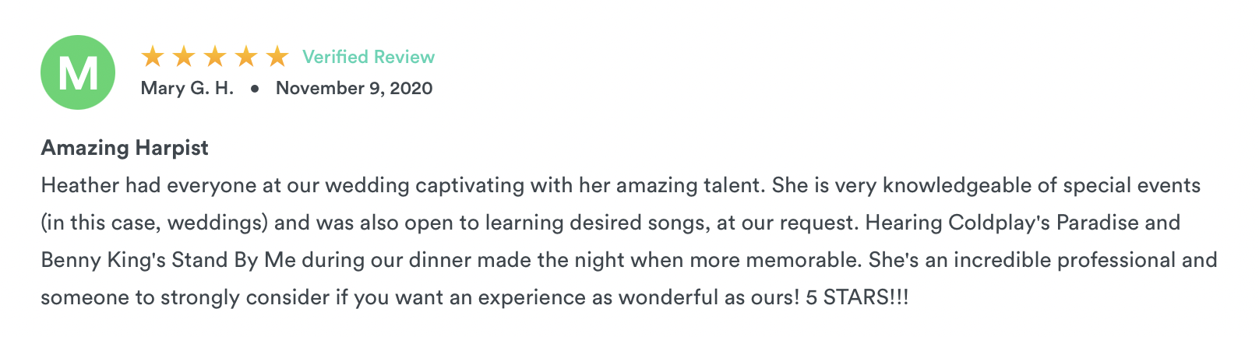Click the third gold rating star
The width and height of the screenshot is (1259, 337).
(x=215, y=56)
